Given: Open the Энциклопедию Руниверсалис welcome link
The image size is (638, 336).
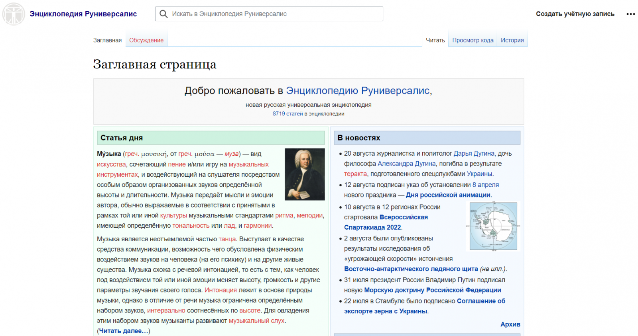Looking at the screenshot, I should pyautogui.click(x=358, y=91).
